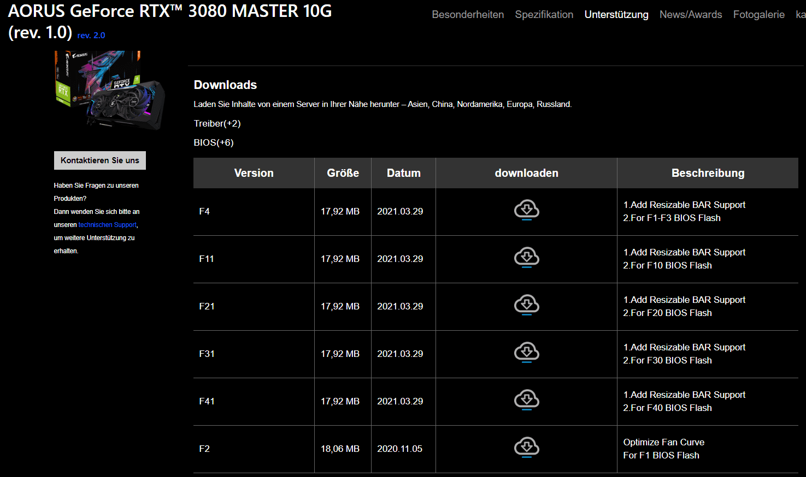Click the For F40 BIOS Flash text
The width and height of the screenshot is (806, 477).
(x=667, y=408)
